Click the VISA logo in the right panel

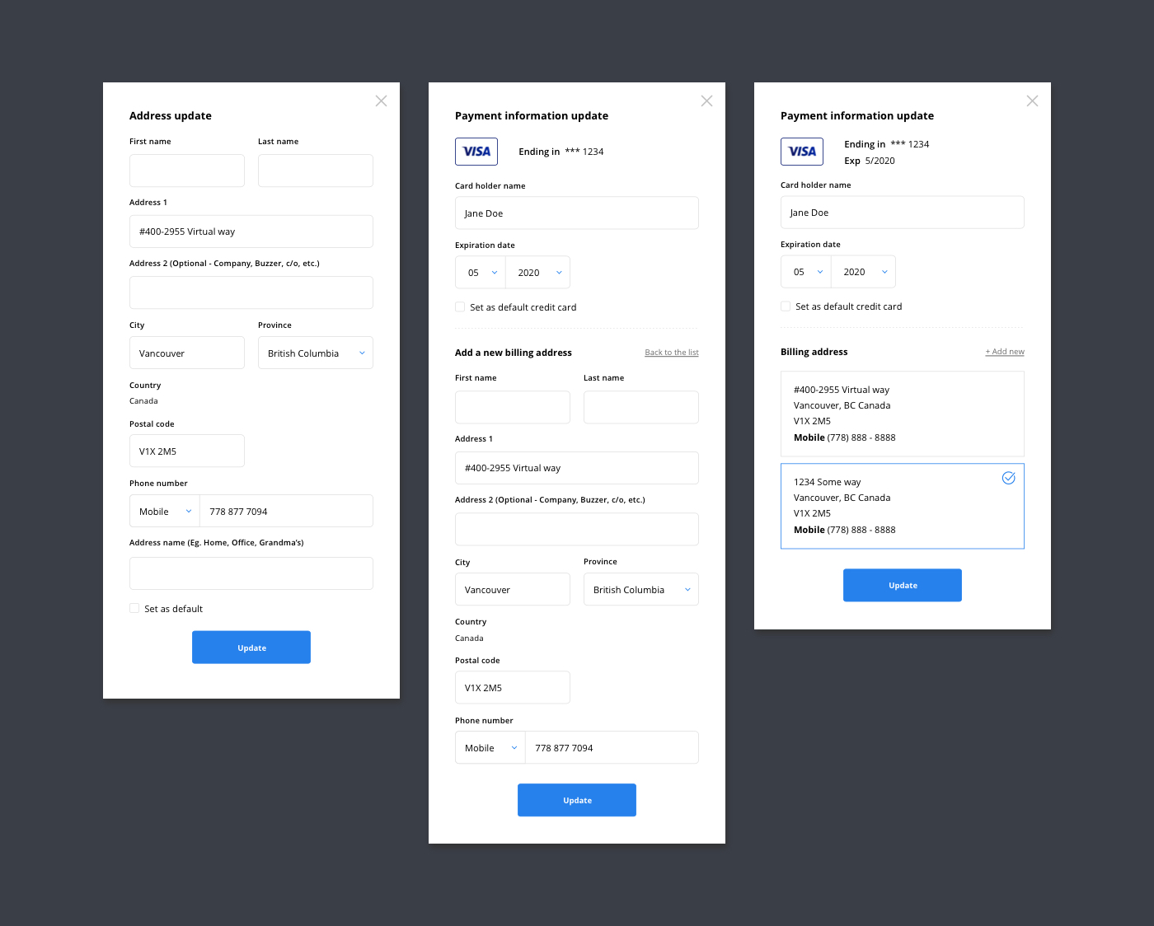pos(802,152)
